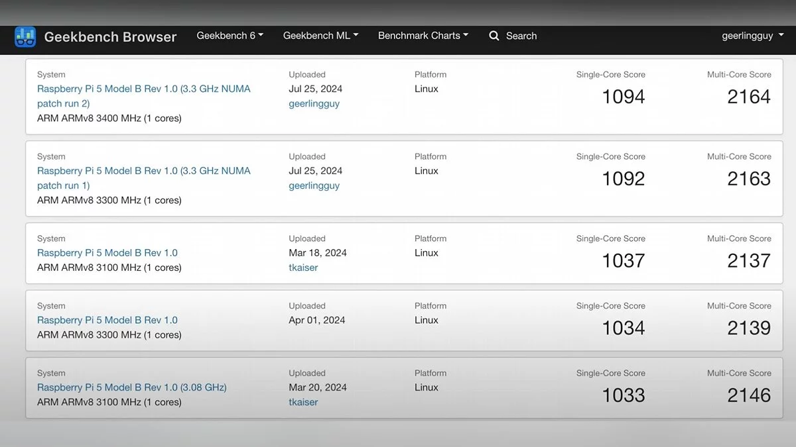View tkaiser profile on Mar 18 result
This screenshot has width=796, height=447.
click(303, 268)
